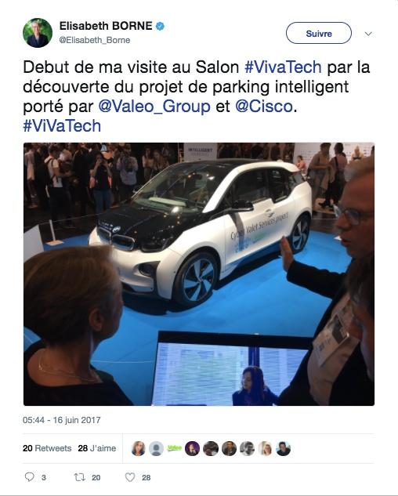View the 28 J'aime list
Image resolution: width=398 pixels, height=496 pixels.
(97, 448)
